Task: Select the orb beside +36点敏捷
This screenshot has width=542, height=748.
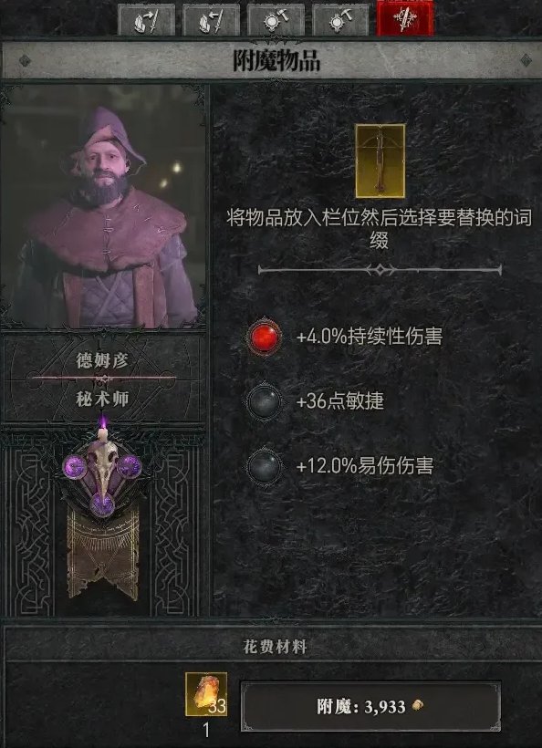Action: 265,401
